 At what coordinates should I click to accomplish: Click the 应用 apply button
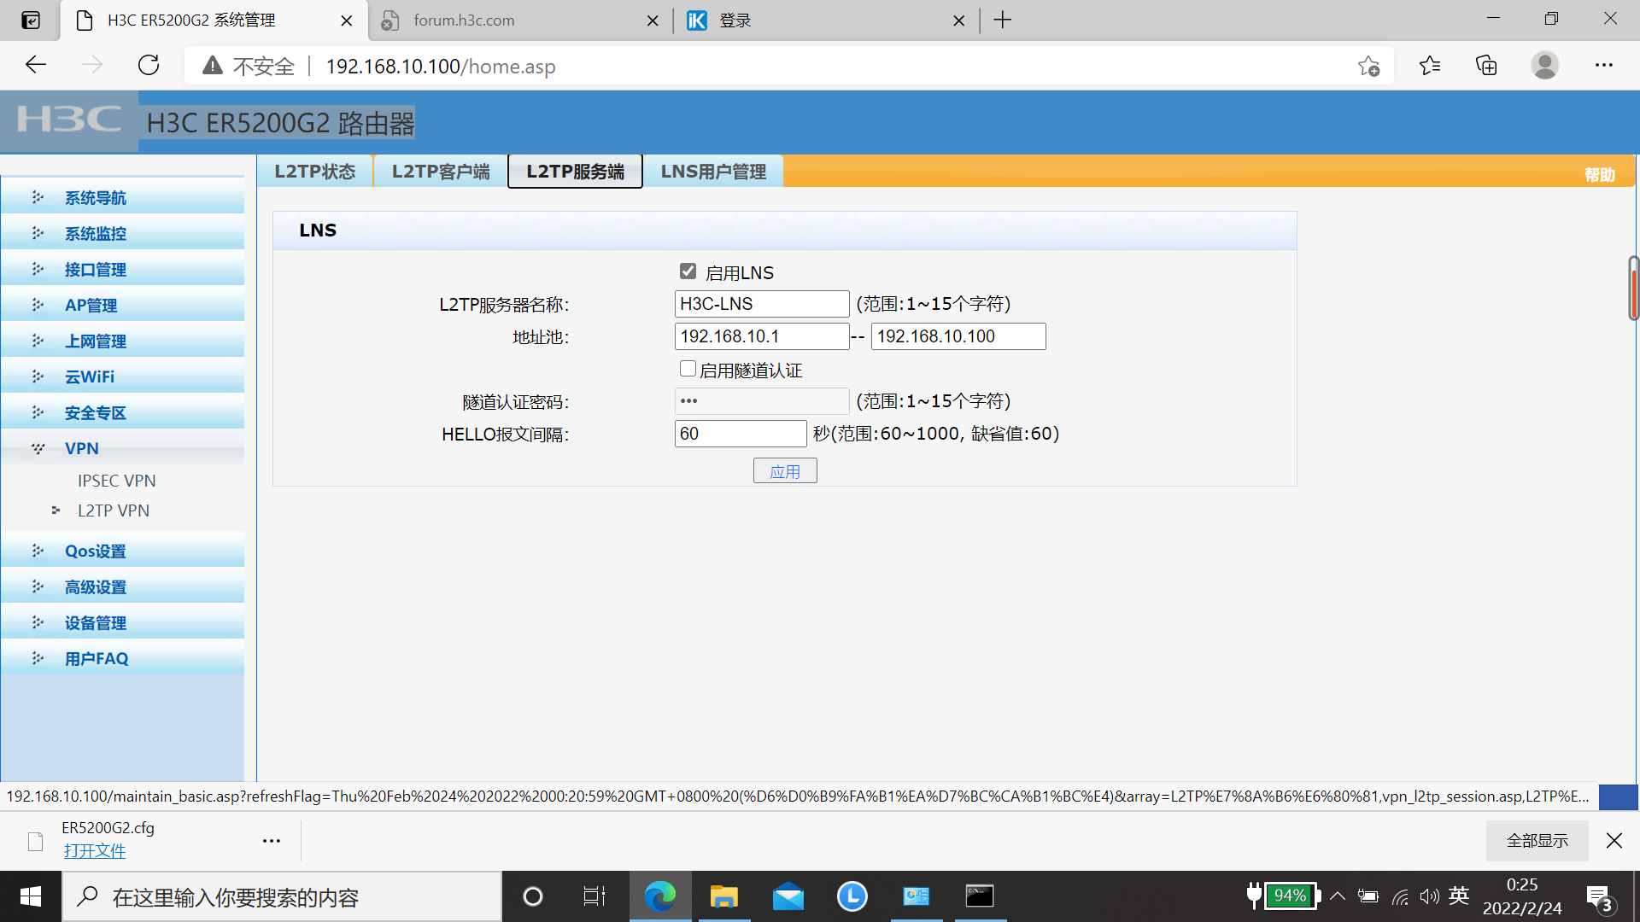pyautogui.click(x=785, y=471)
